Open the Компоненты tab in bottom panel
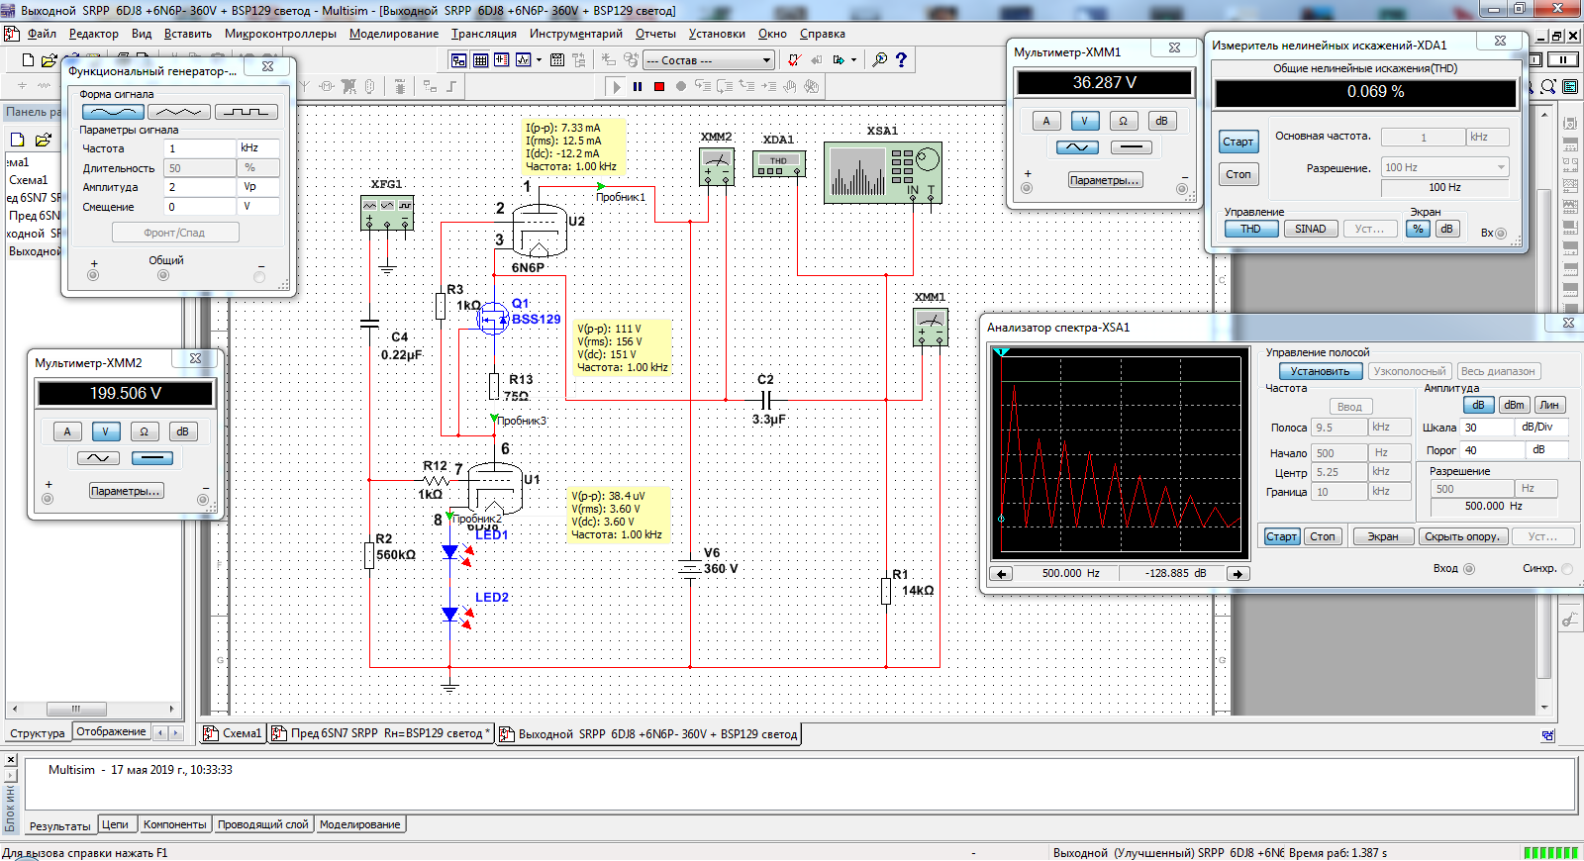The width and height of the screenshot is (1584, 861). coord(174,824)
